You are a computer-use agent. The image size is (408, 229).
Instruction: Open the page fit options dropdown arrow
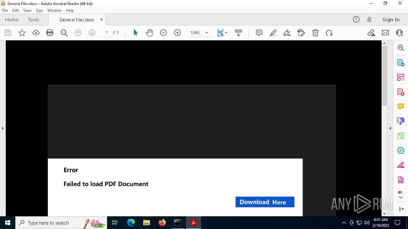226,33
